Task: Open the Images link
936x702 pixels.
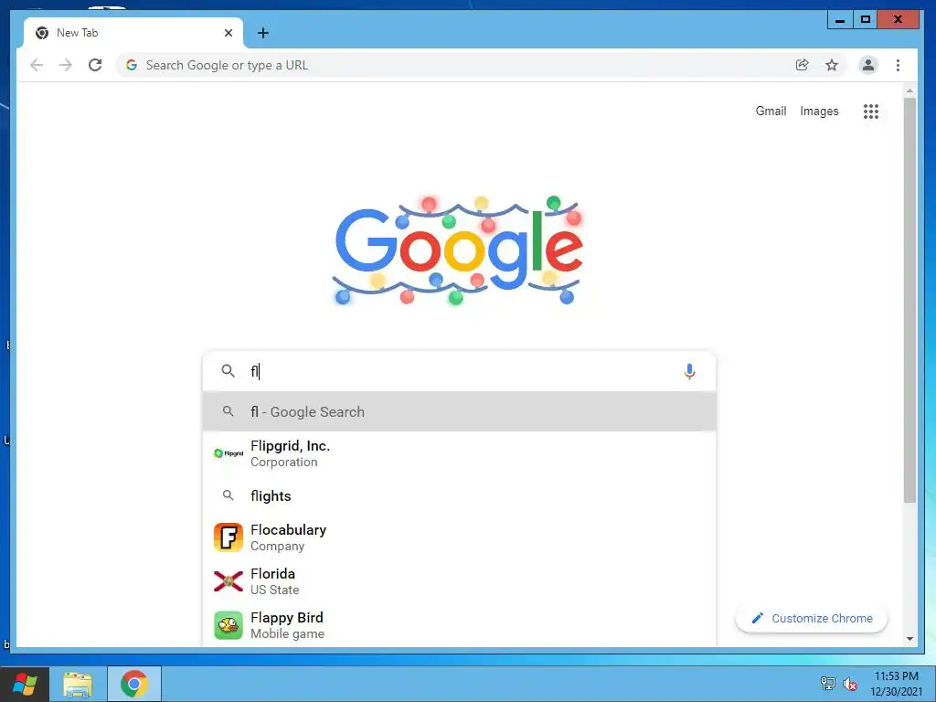Action: tap(819, 111)
